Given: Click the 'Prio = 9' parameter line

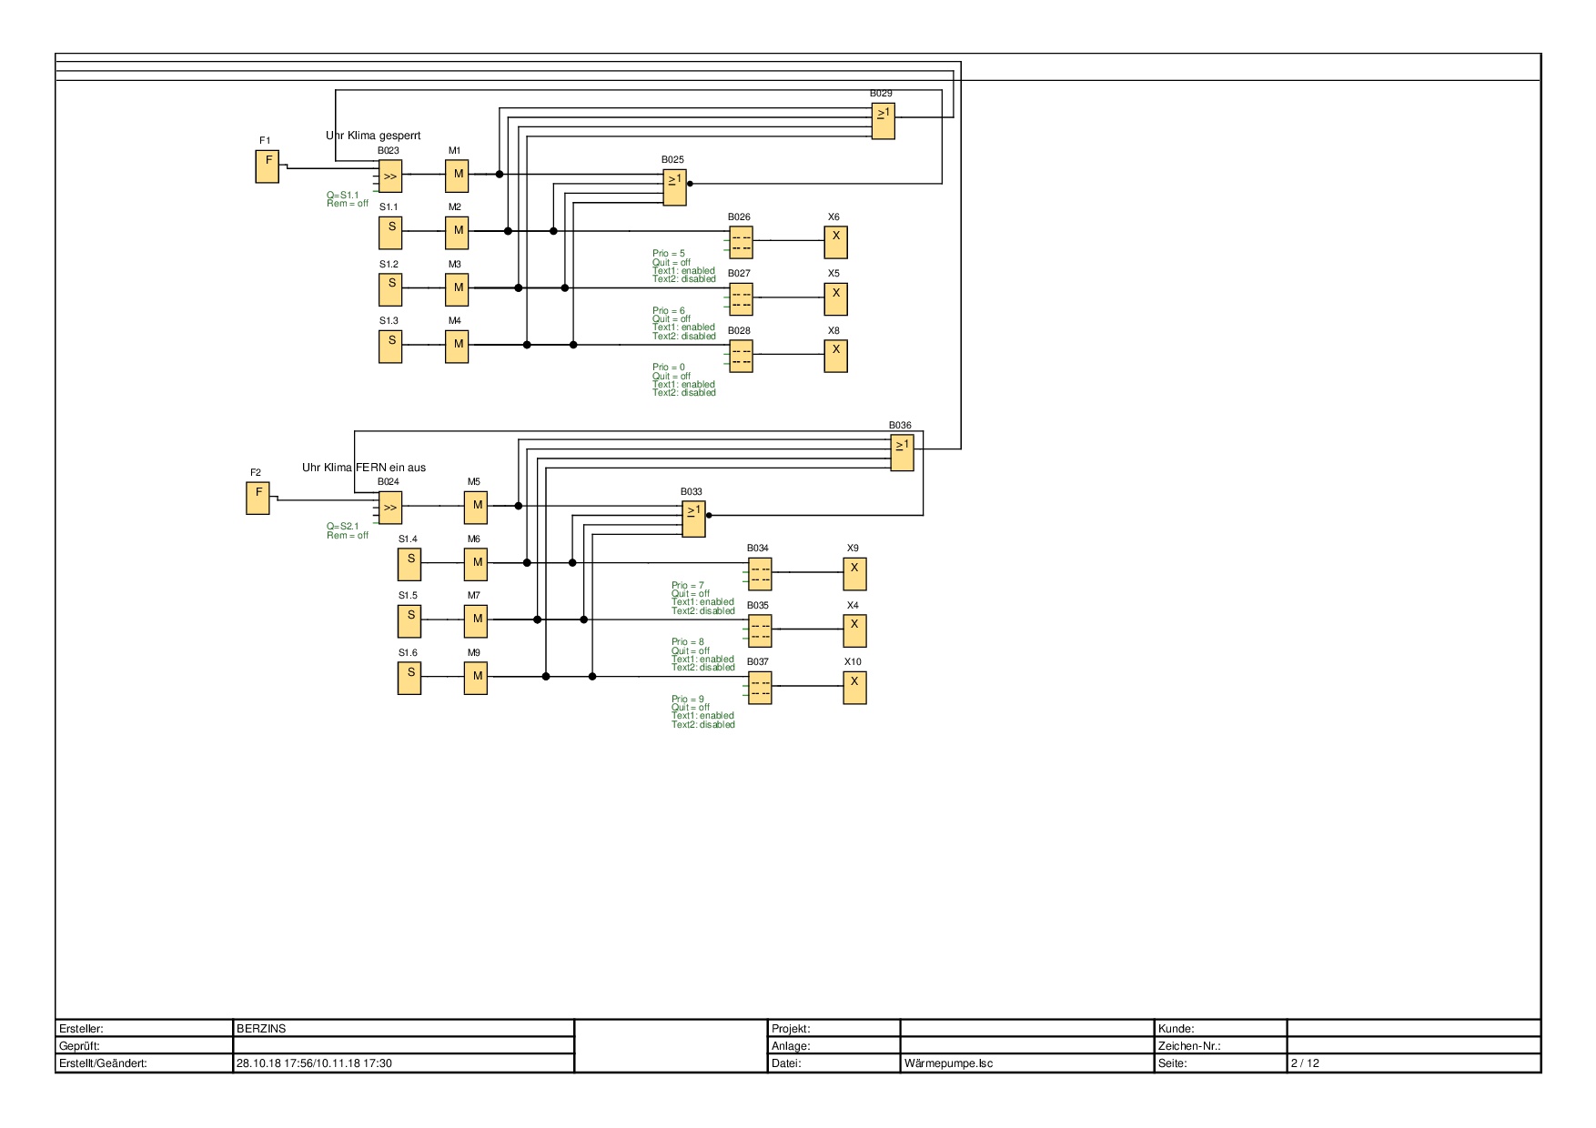Looking at the screenshot, I should pos(688,700).
